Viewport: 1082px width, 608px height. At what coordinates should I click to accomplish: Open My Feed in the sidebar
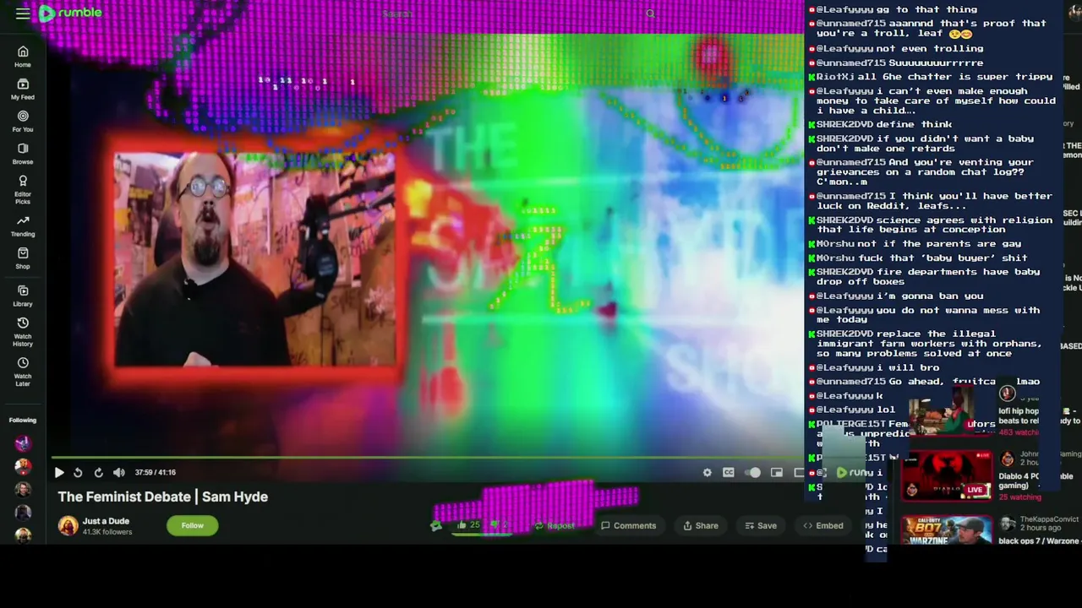23,90
